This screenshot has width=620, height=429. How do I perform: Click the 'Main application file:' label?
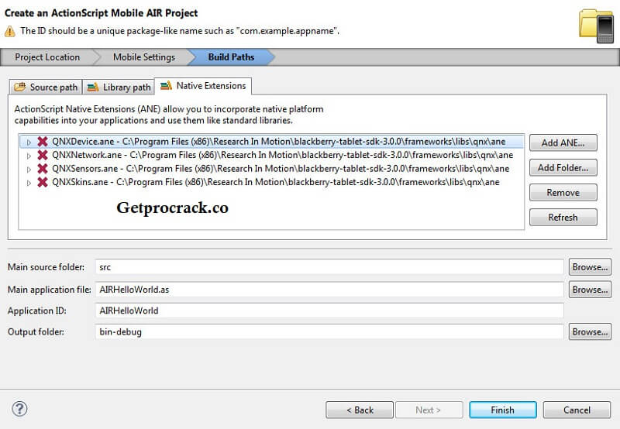pyautogui.click(x=50, y=290)
